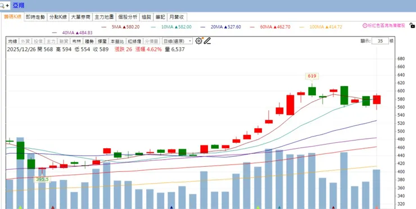Click the pink 粉紅色區塊 notice text
This screenshot has width=416, height=209.
[386, 26]
